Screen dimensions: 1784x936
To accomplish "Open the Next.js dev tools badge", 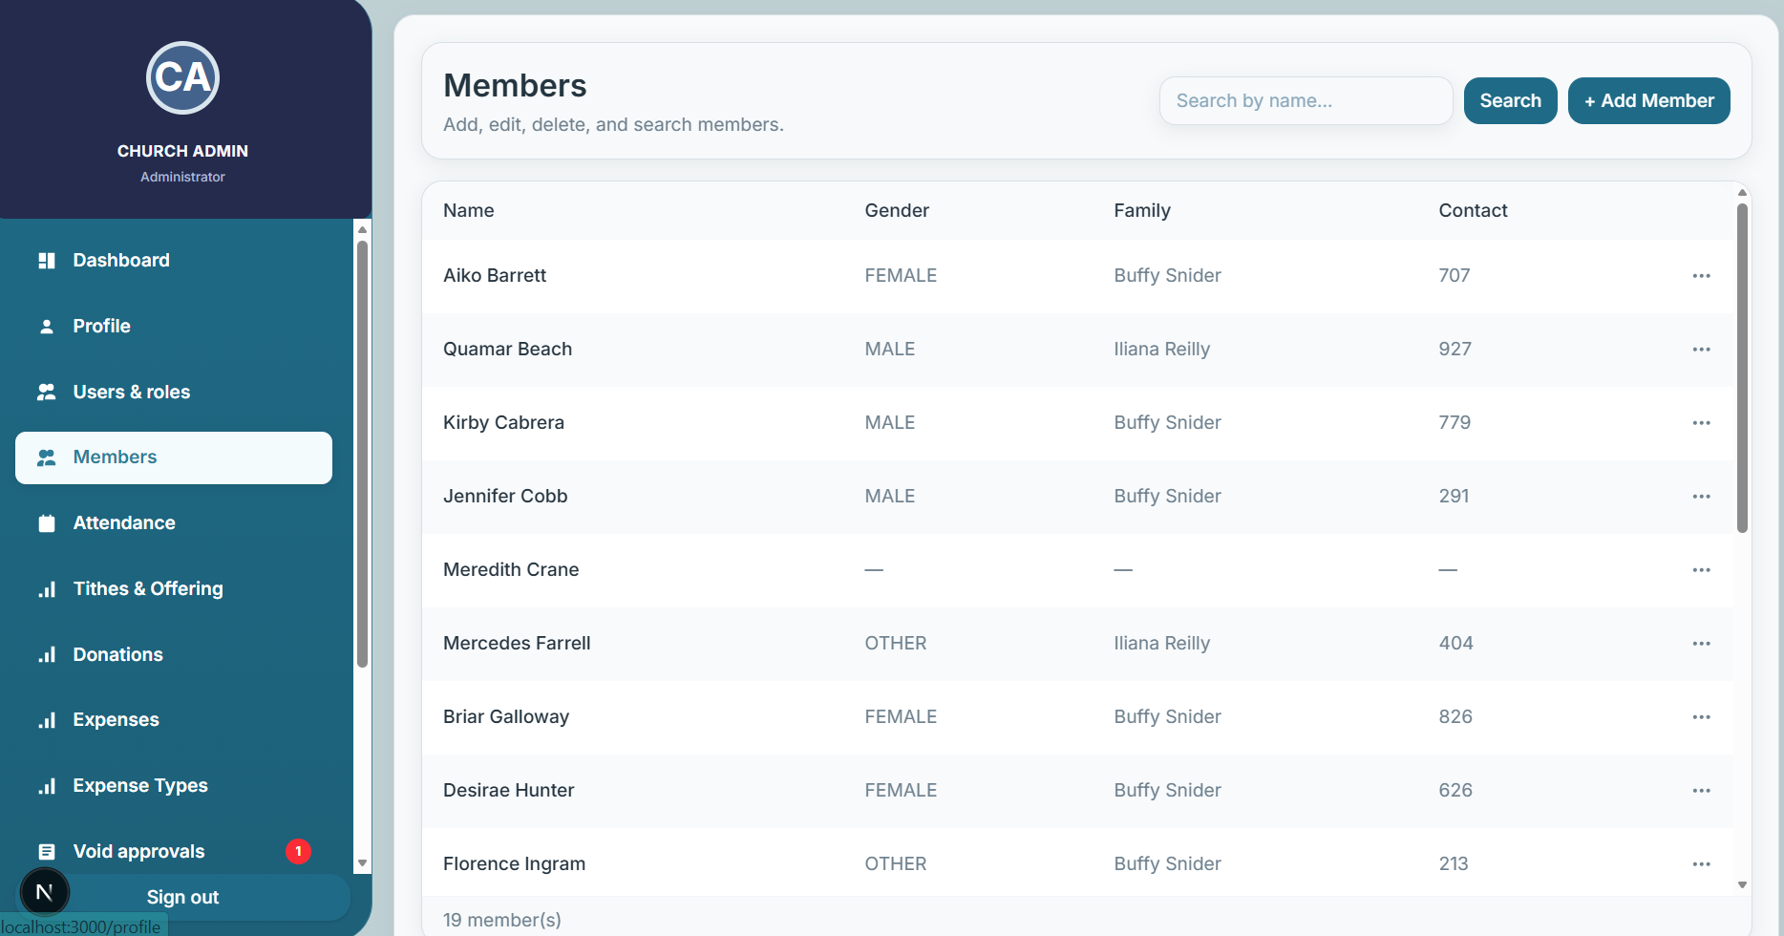I will click(x=44, y=892).
